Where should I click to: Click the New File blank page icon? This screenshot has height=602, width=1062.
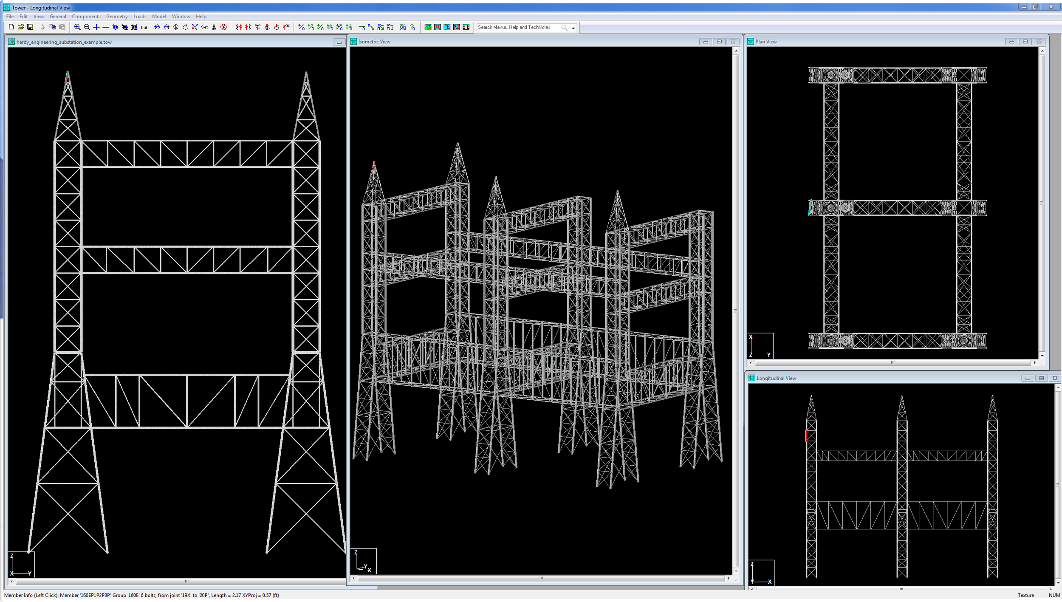point(11,27)
